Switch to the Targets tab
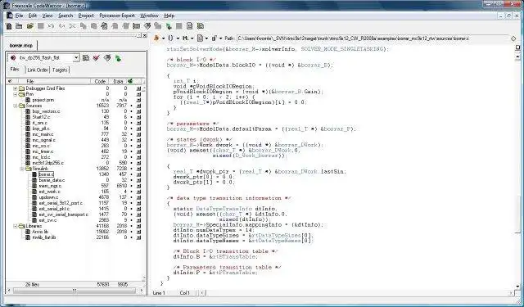This screenshot has width=524, height=307. coord(60,70)
